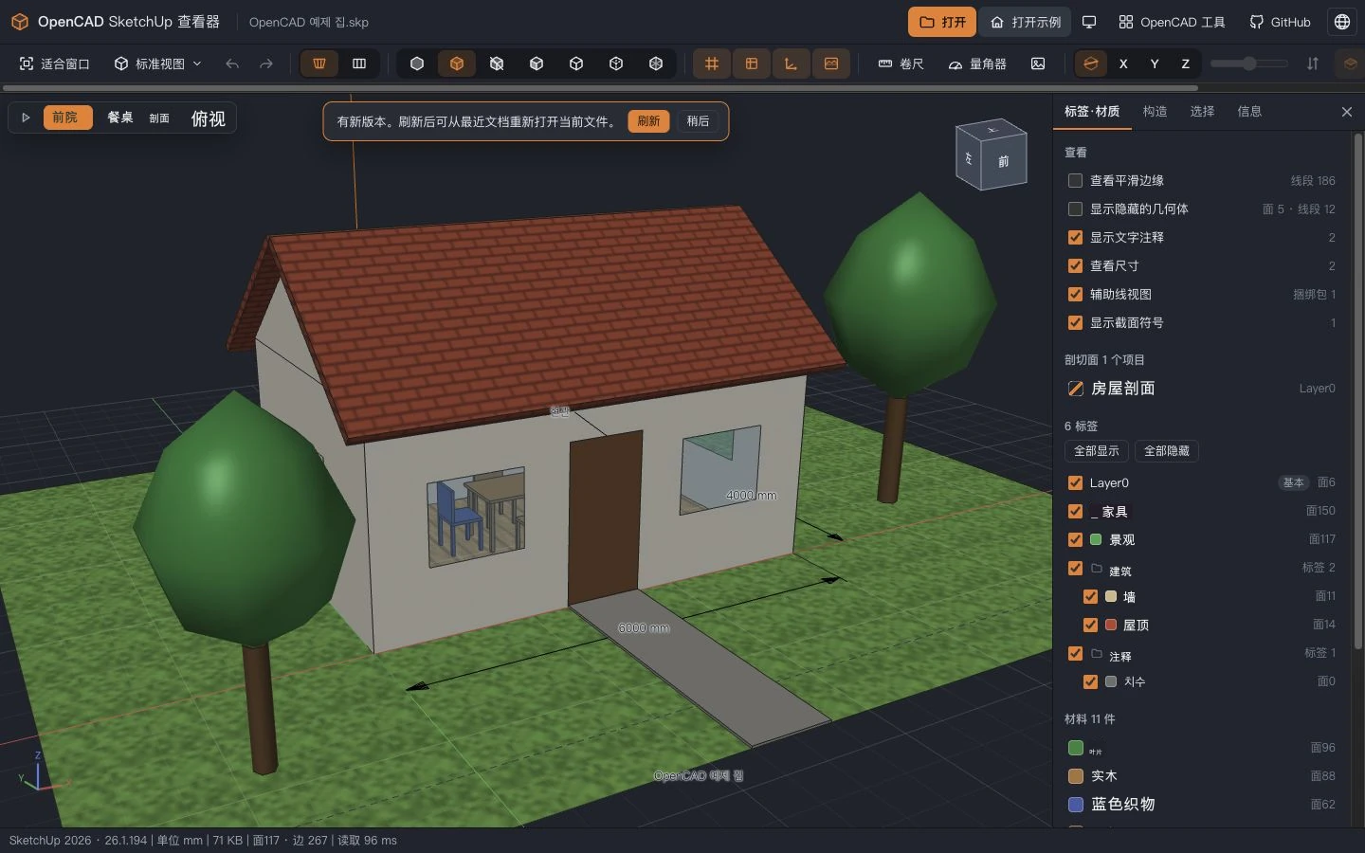The height and width of the screenshot is (853, 1365).
Task: Activate the 卷尺 tape measure tool
Action: 901,64
